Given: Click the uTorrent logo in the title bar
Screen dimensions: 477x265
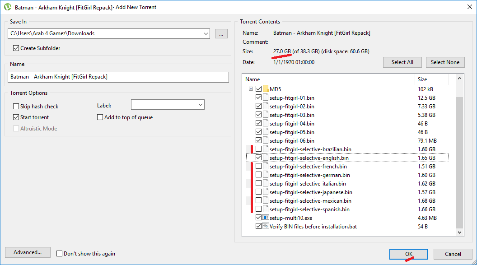Looking at the screenshot, I should pos(8,7).
